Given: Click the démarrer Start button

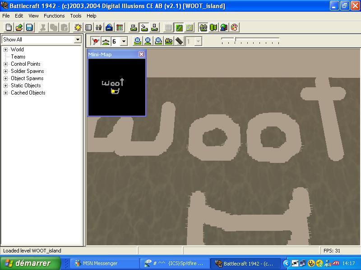Looking at the screenshot, I should tap(30, 263).
